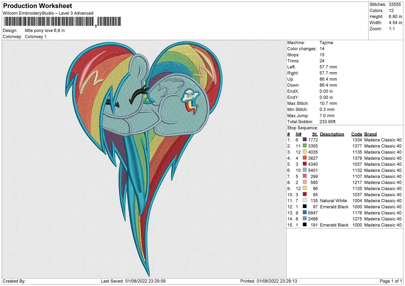405x286 pixels.
Task: Click thread code 1377
Action: pyautogui.click(x=357, y=146)
